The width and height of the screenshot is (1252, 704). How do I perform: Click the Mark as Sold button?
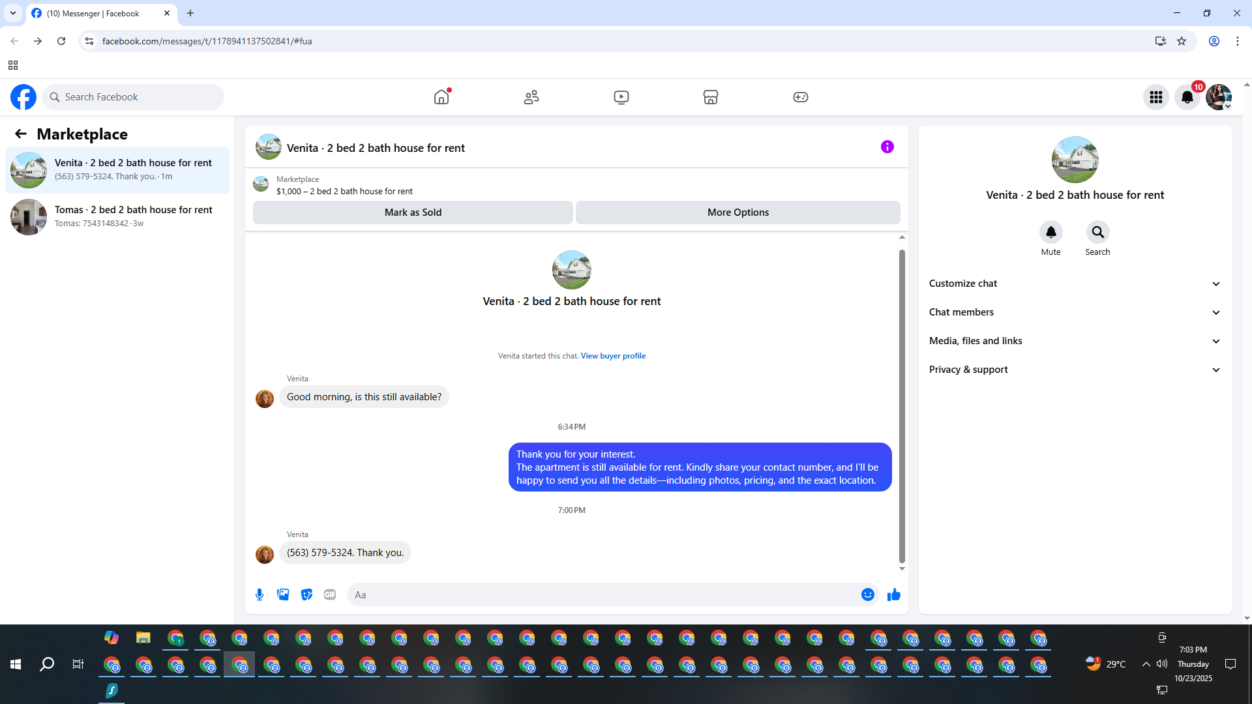click(413, 213)
